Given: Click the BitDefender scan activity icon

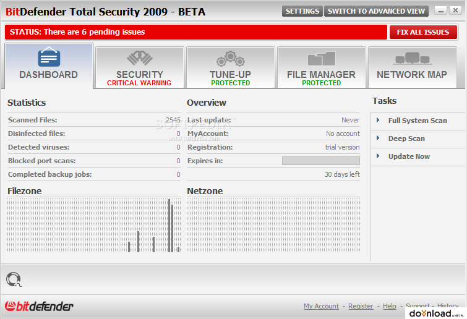Looking at the screenshot, I should point(14,279).
